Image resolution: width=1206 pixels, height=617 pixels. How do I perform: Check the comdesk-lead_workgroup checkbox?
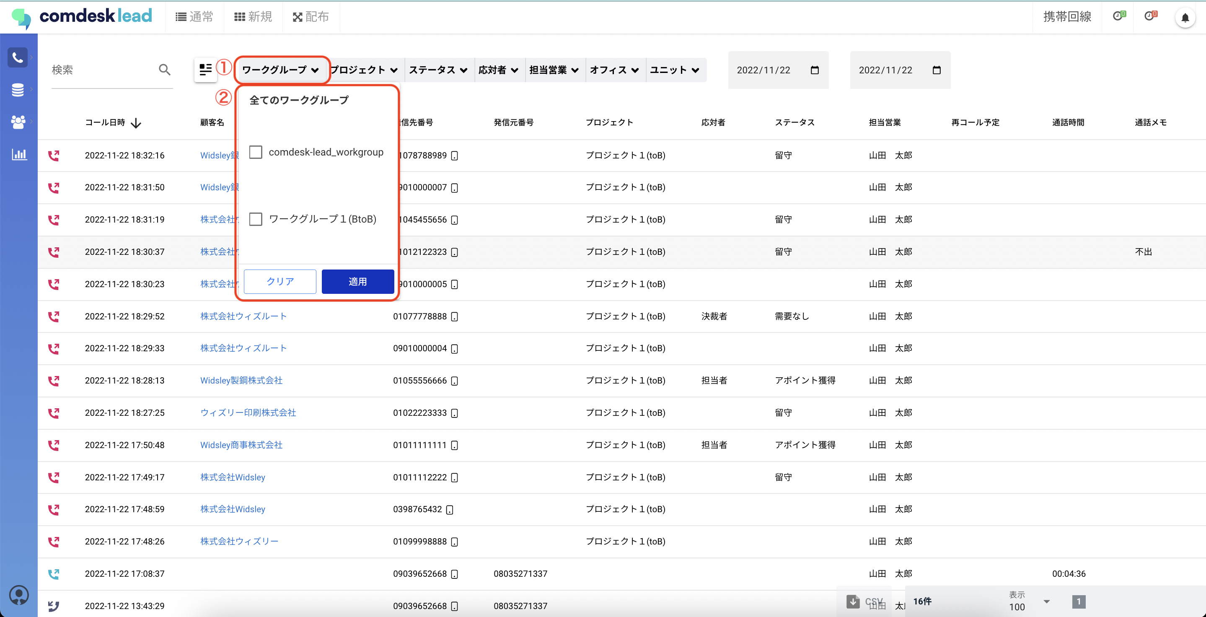(x=256, y=152)
